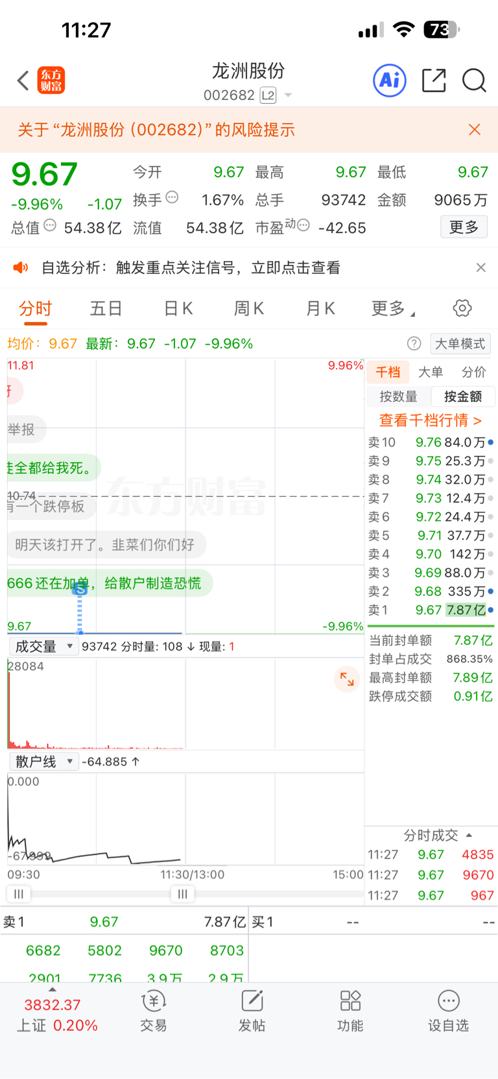Close the 自选分析 notification bar
Screen dimensions: 498x1079
481,267
